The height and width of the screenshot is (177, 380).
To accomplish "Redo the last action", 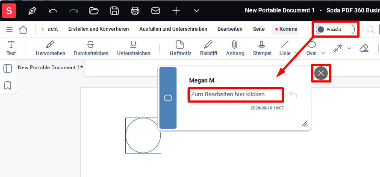I will (x=74, y=11).
